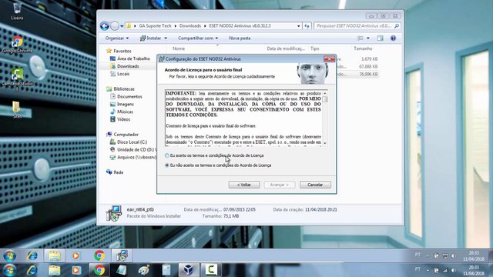This screenshot has width=493, height=277.
Task: Close the ESET NOD32 setup dialog
Action: click(329, 58)
